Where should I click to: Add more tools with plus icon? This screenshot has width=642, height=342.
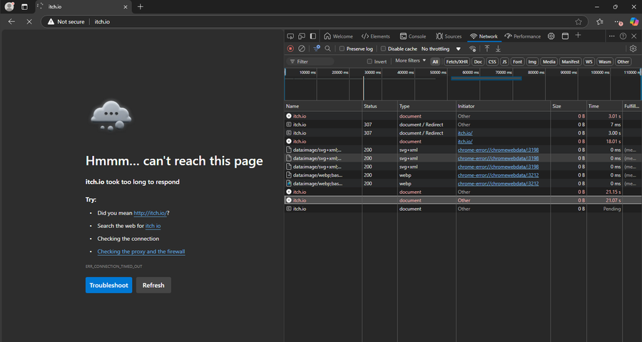tap(578, 35)
